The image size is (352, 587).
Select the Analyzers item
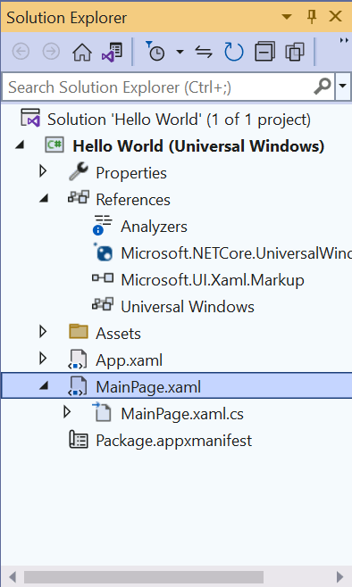(x=154, y=227)
